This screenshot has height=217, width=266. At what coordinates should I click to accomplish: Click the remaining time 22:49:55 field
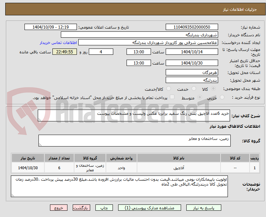(x=65, y=52)
